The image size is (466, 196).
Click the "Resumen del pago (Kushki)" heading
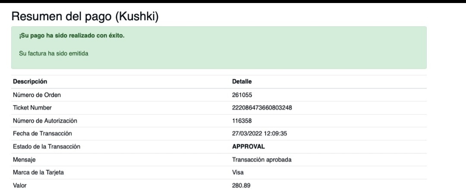(85, 16)
